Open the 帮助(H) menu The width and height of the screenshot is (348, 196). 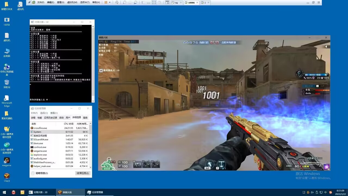(x=96, y=2)
